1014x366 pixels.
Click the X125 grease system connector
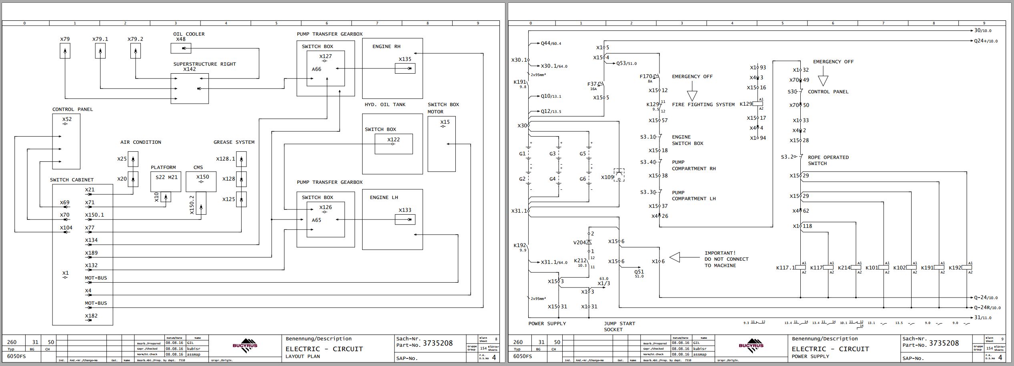pos(241,199)
